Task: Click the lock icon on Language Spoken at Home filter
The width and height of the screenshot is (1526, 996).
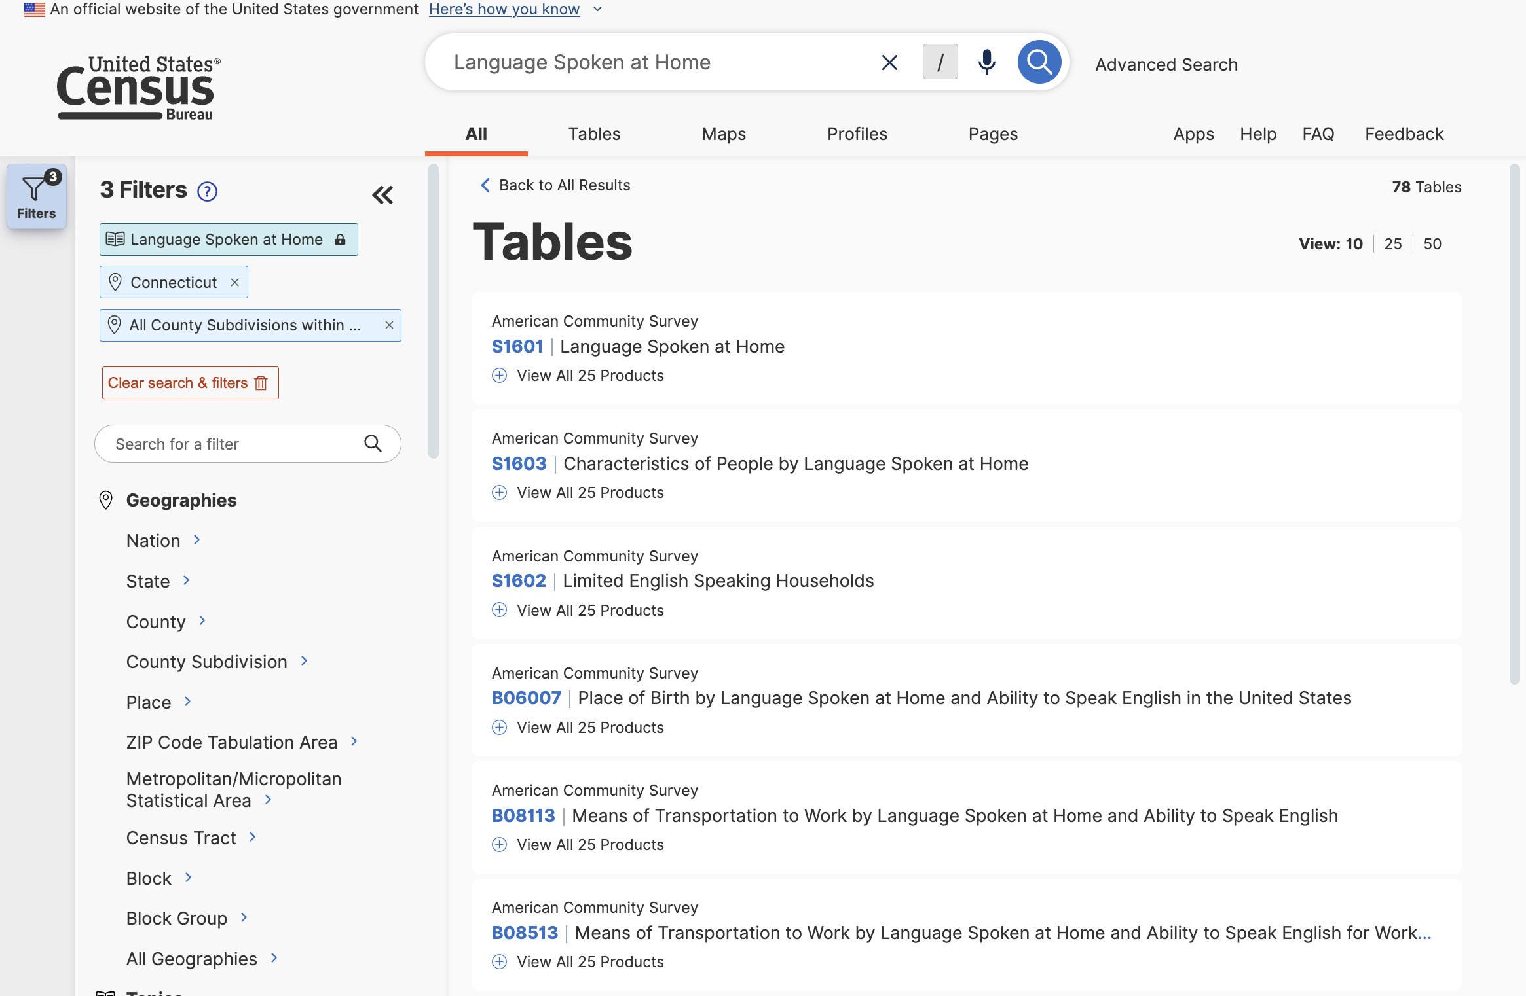Action: [339, 240]
